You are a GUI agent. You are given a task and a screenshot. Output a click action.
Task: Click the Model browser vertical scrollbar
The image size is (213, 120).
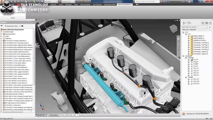34,69
